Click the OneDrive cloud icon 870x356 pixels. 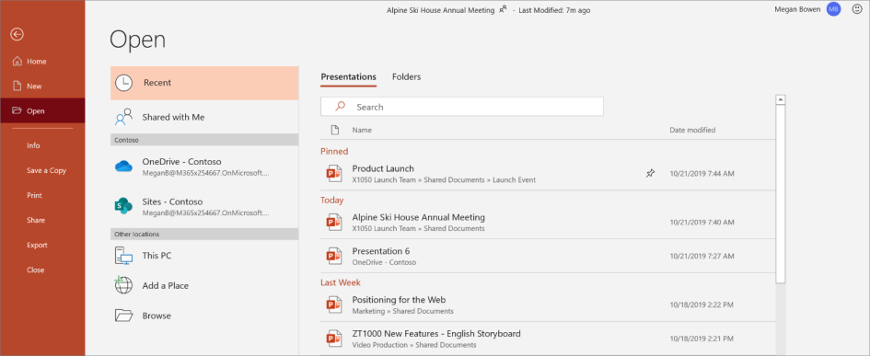tap(123, 167)
